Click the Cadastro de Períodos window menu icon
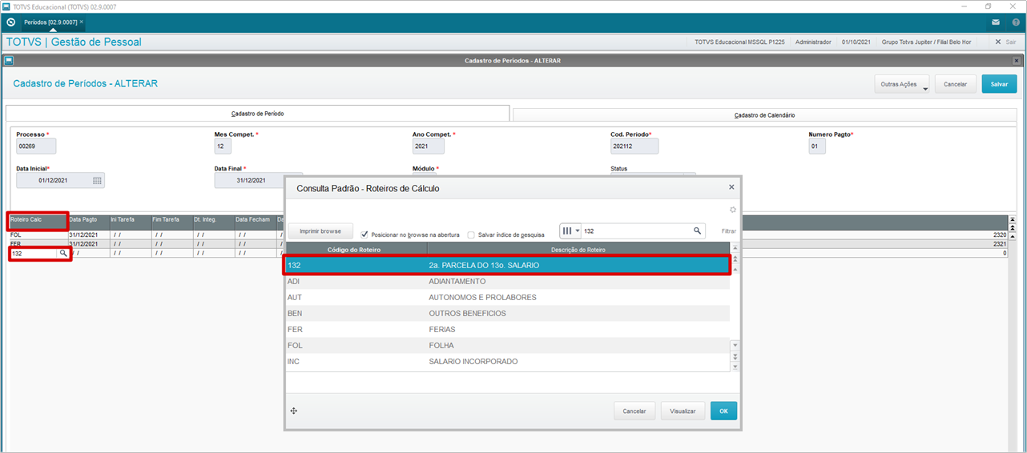The height and width of the screenshot is (453, 1027). click(9, 60)
